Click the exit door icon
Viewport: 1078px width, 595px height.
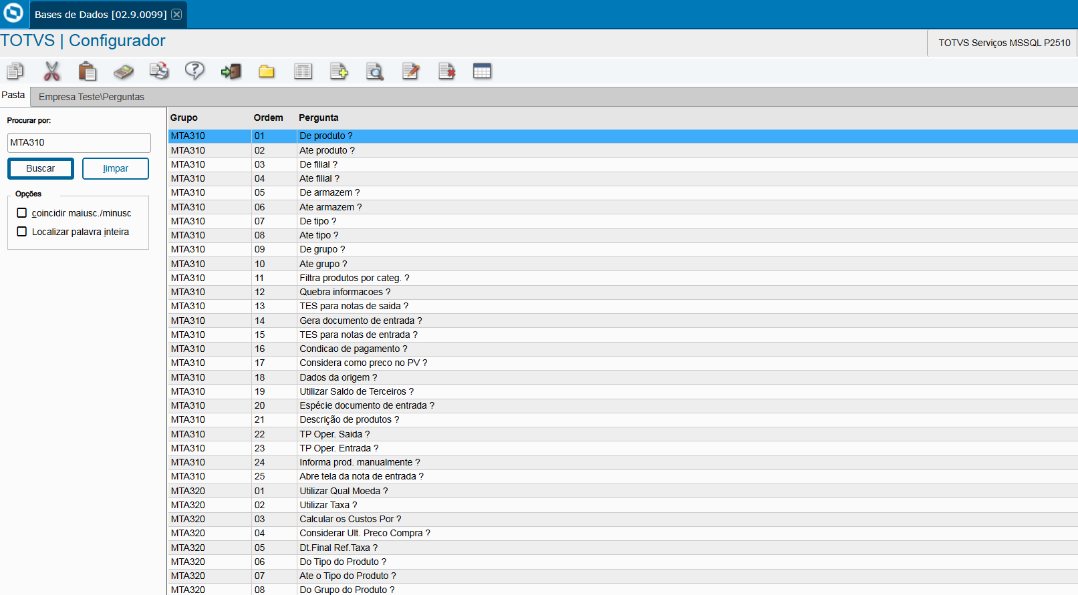point(231,71)
